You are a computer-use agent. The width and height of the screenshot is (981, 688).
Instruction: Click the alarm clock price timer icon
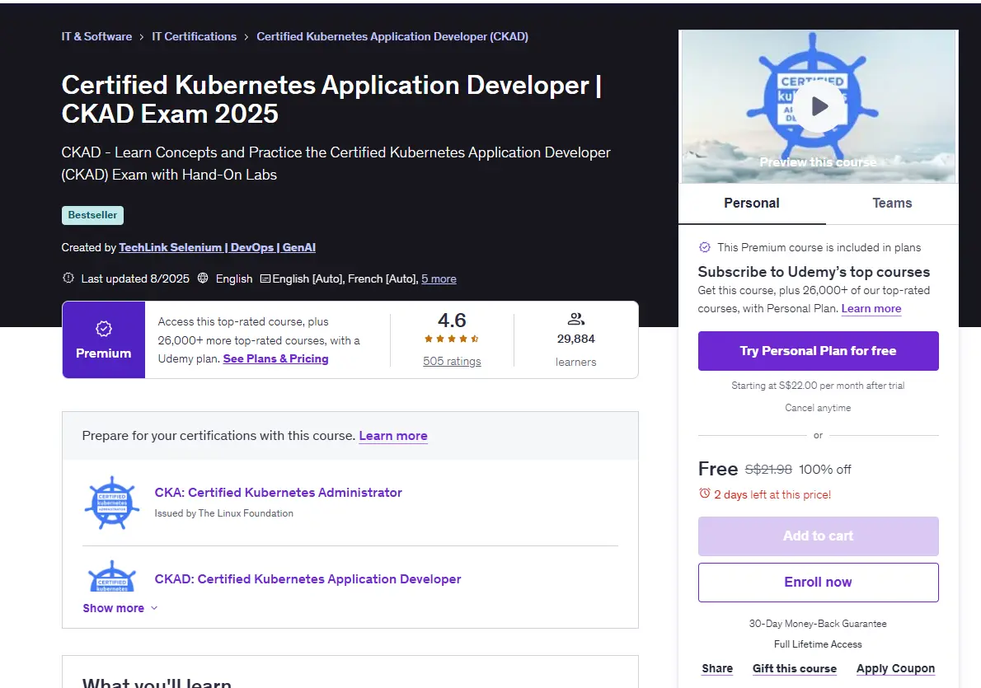point(705,494)
